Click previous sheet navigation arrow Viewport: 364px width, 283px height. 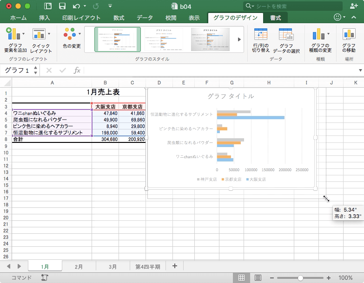tap(8, 266)
